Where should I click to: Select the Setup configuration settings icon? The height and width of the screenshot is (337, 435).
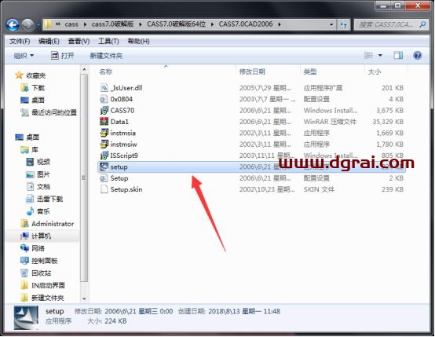pos(104,178)
